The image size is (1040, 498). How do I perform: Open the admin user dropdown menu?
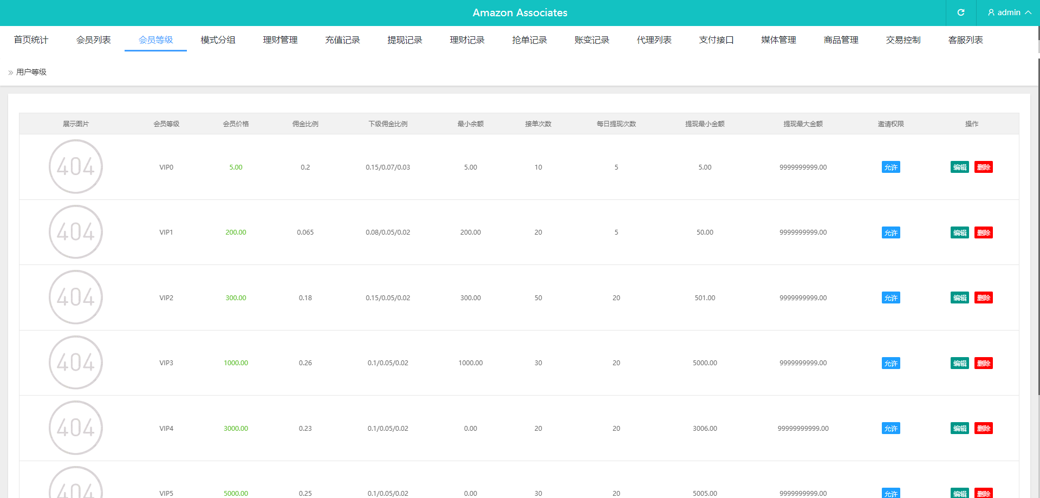(1009, 12)
